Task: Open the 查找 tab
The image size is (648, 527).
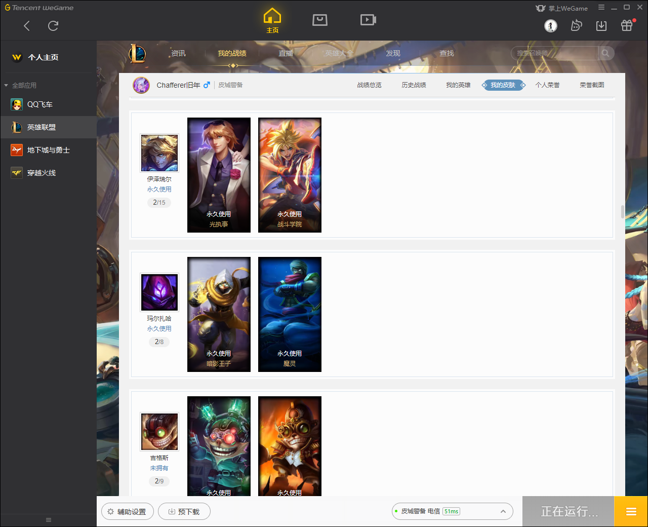Action: tap(447, 53)
